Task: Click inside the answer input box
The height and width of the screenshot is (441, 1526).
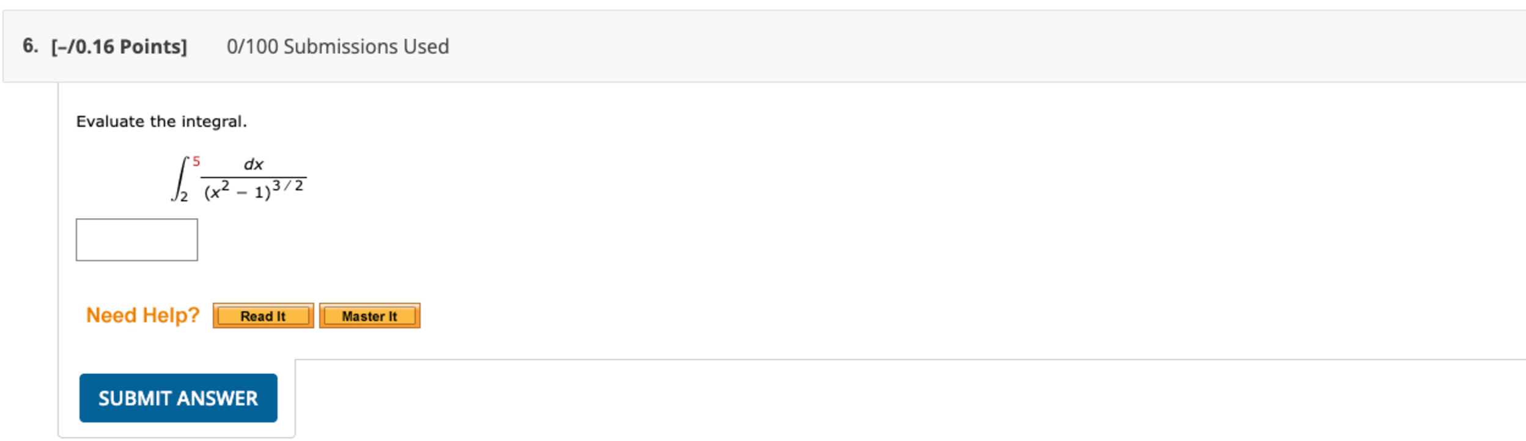Action: point(136,239)
